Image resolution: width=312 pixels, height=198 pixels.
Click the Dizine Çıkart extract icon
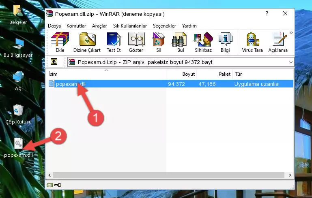pos(87,42)
